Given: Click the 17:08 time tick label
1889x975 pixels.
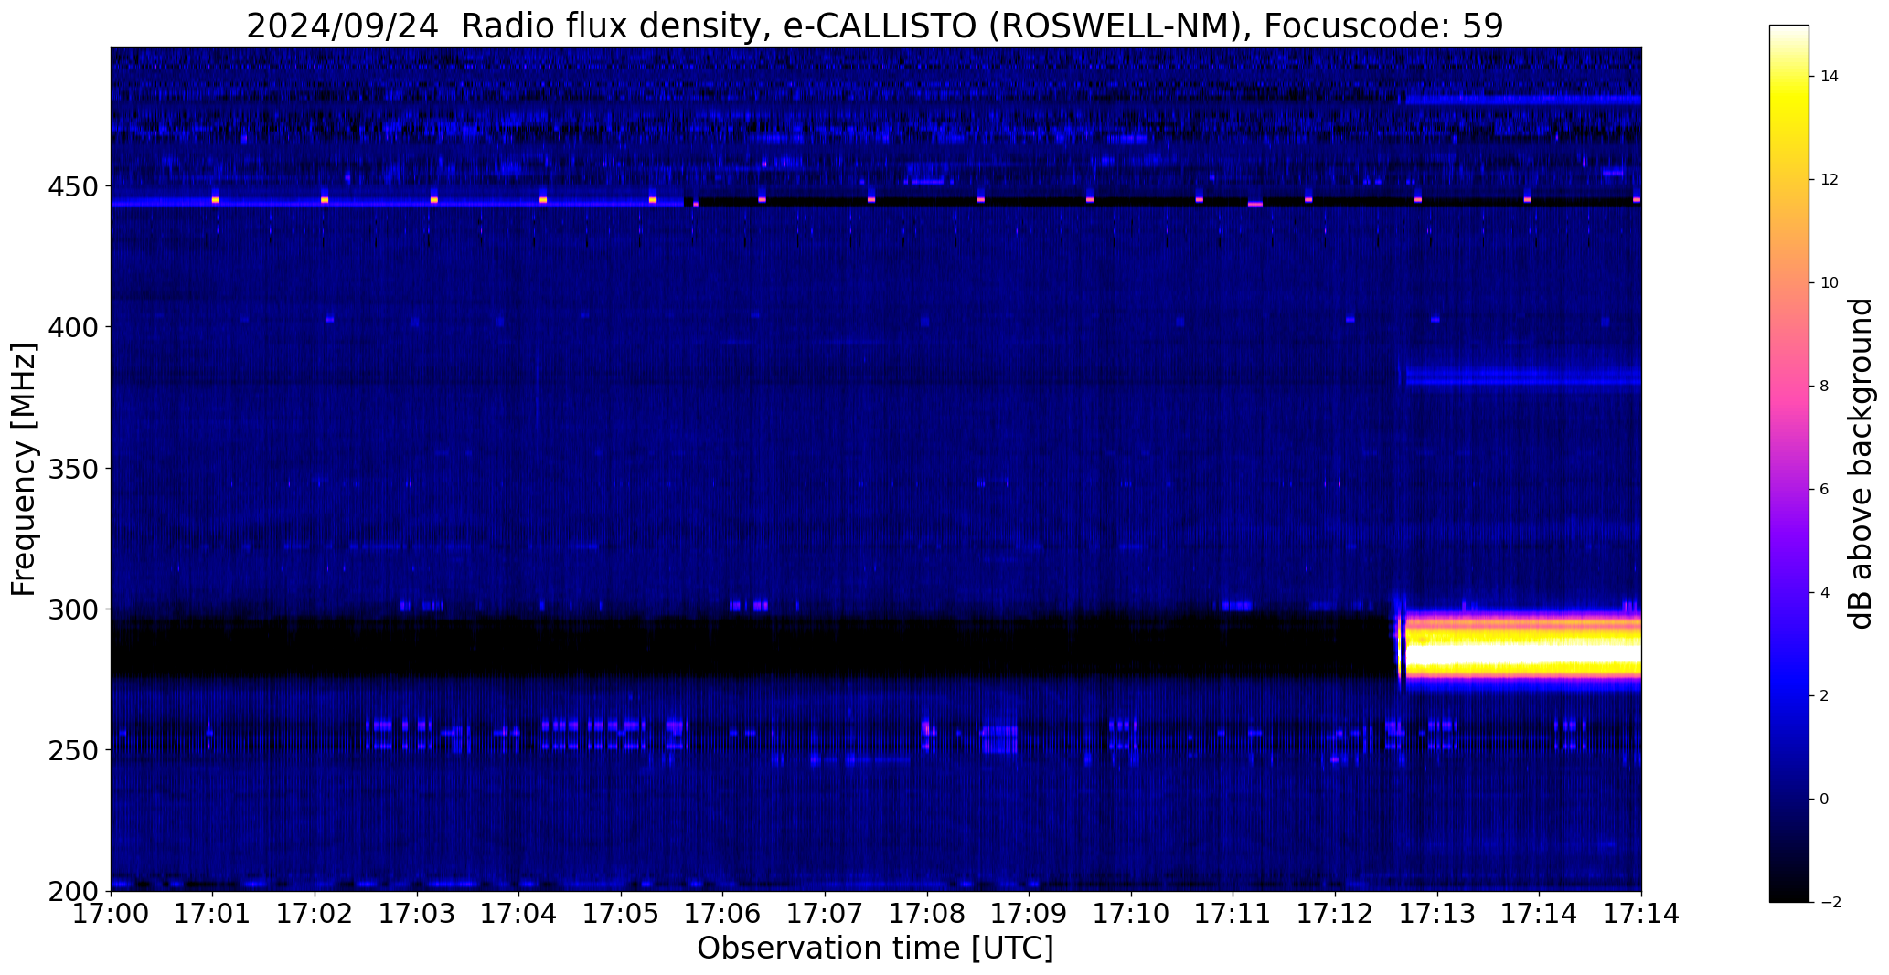Looking at the screenshot, I should point(927,914).
